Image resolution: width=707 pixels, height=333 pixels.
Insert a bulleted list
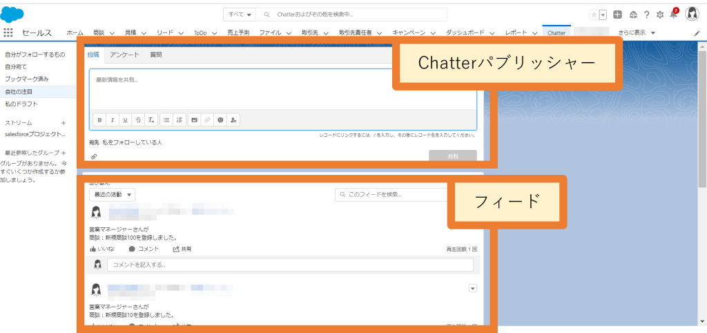point(166,120)
